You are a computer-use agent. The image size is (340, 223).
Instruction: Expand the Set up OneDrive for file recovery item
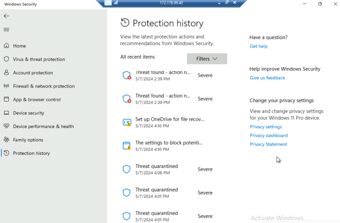coord(170,122)
